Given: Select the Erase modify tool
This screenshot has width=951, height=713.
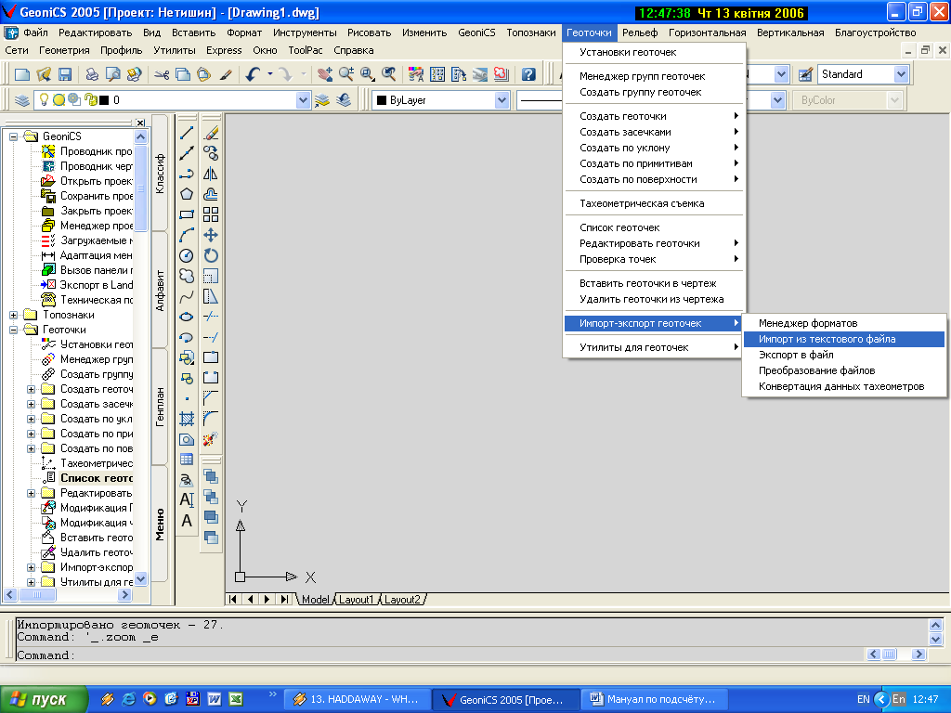Looking at the screenshot, I should click(x=211, y=133).
